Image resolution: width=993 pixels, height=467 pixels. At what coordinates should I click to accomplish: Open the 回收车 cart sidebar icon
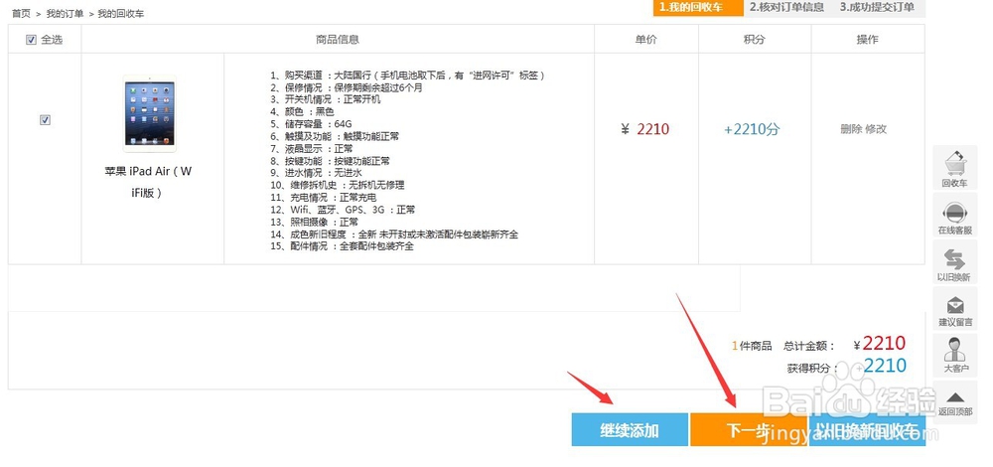(x=954, y=169)
